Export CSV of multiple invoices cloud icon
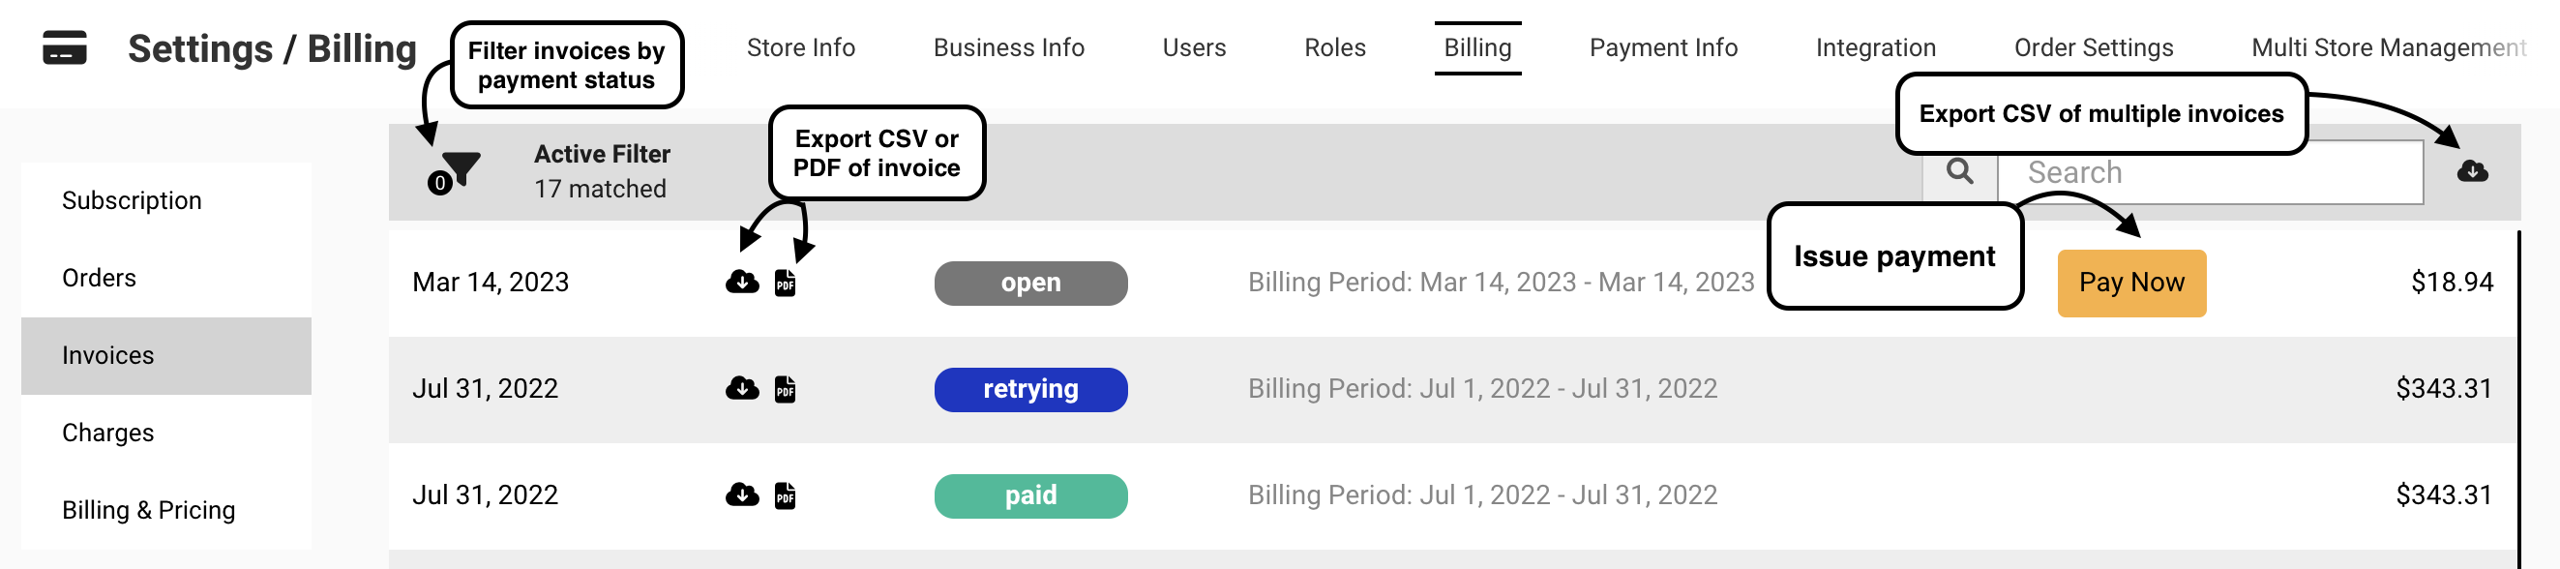The height and width of the screenshot is (569, 2560). [2473, 171]
